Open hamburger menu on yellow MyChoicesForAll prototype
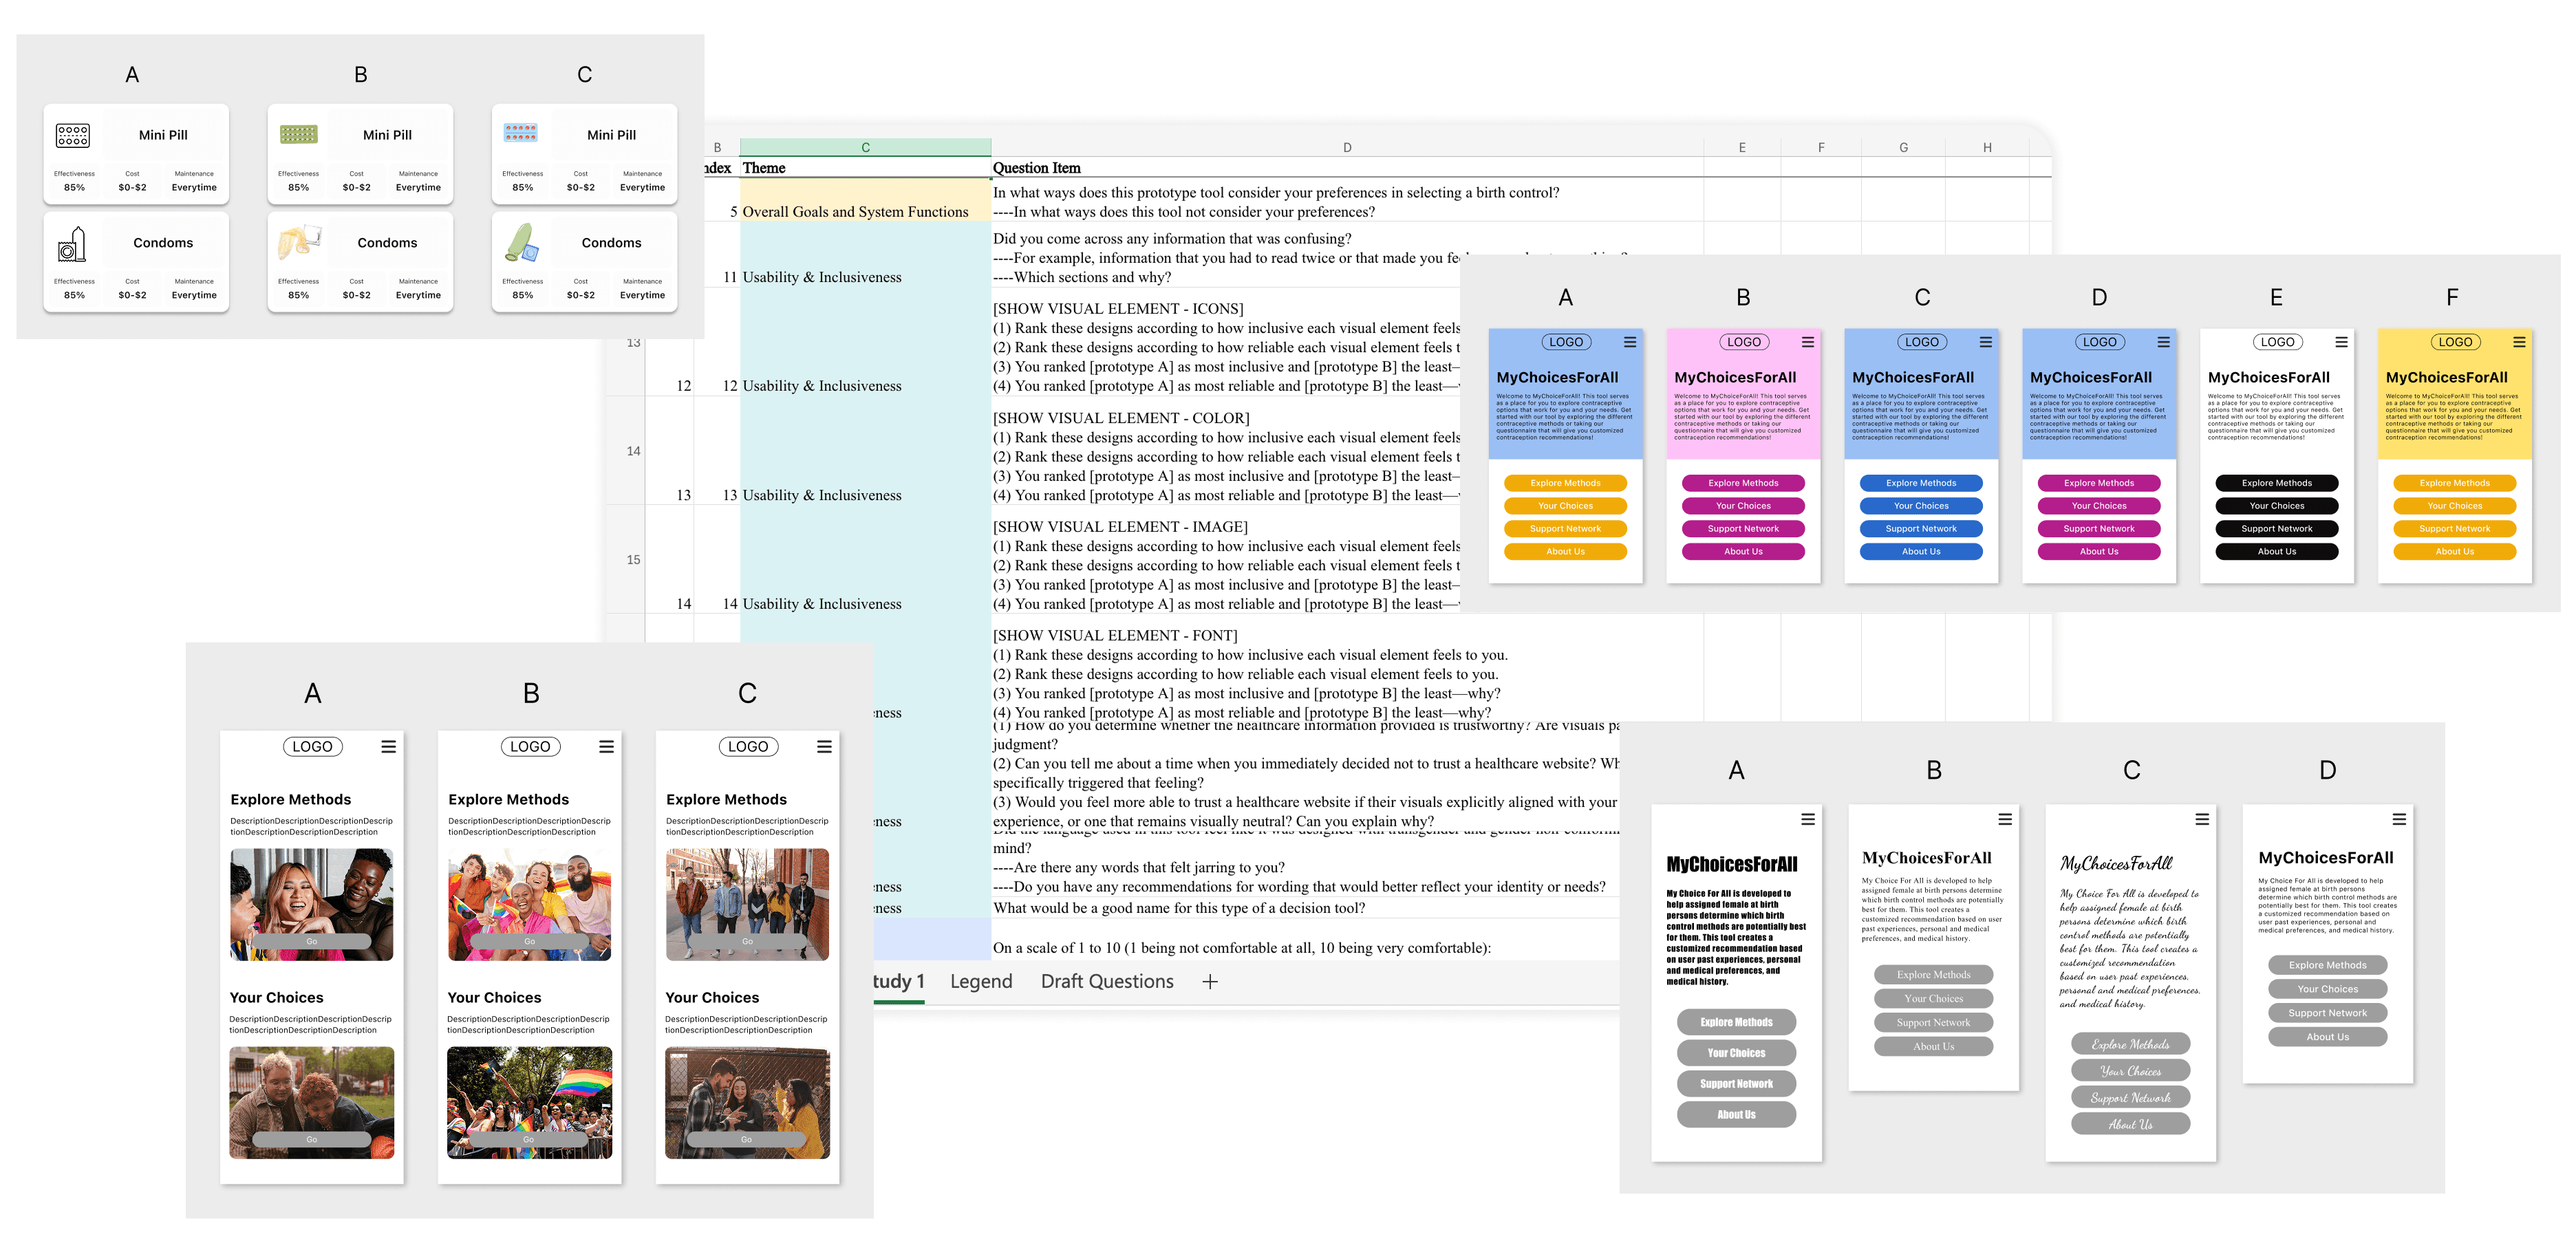2576x1252 pixels. pyautogui.click(x=2519, y=342)
